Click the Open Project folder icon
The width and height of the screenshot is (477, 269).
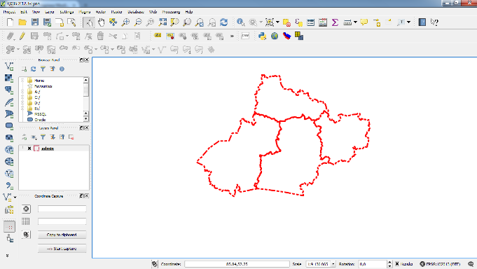[x=22, y=22]
